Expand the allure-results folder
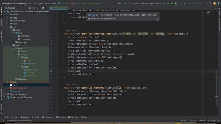221x124 pixels. [8, 21]
